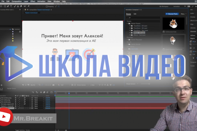The height and width of the screenshot is (131, 197).
Task: Select the Roto Brush tool
Action: coord(25,6)
